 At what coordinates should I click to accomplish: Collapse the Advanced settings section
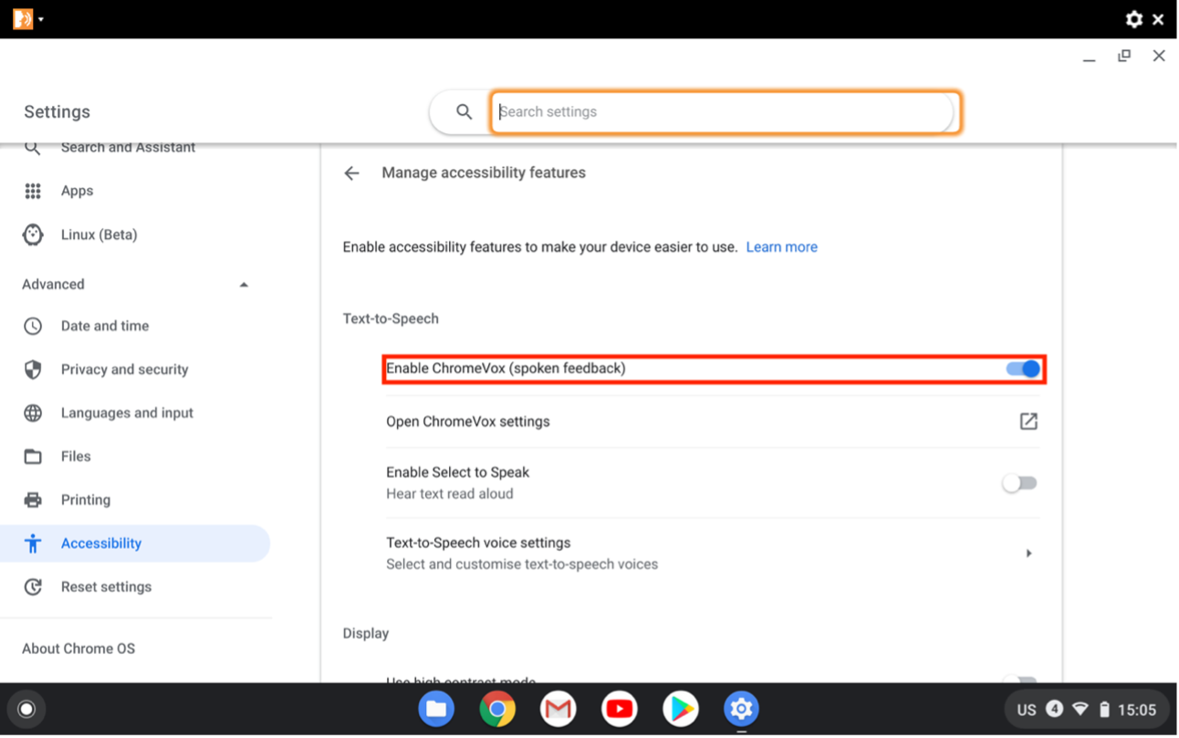pos(244,284)
